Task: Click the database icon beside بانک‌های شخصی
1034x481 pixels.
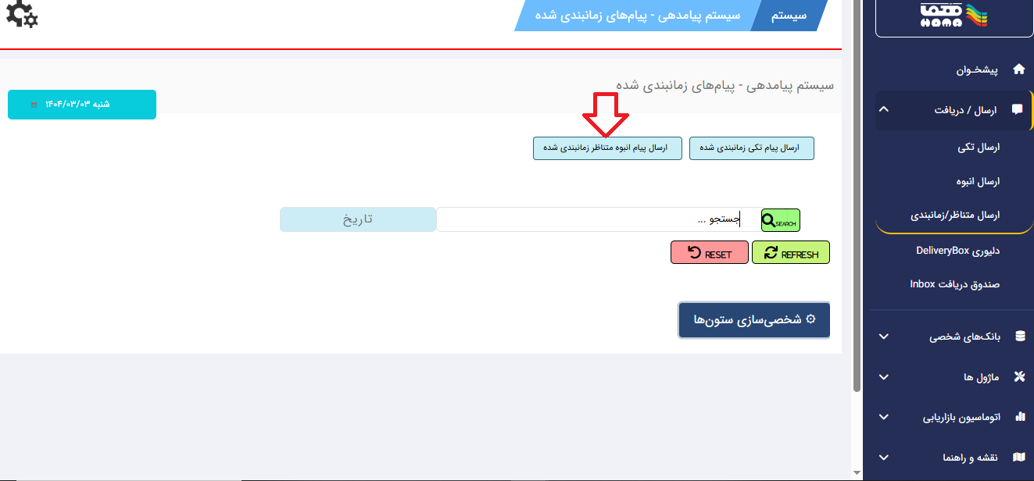Action: tap(1019, 337)
